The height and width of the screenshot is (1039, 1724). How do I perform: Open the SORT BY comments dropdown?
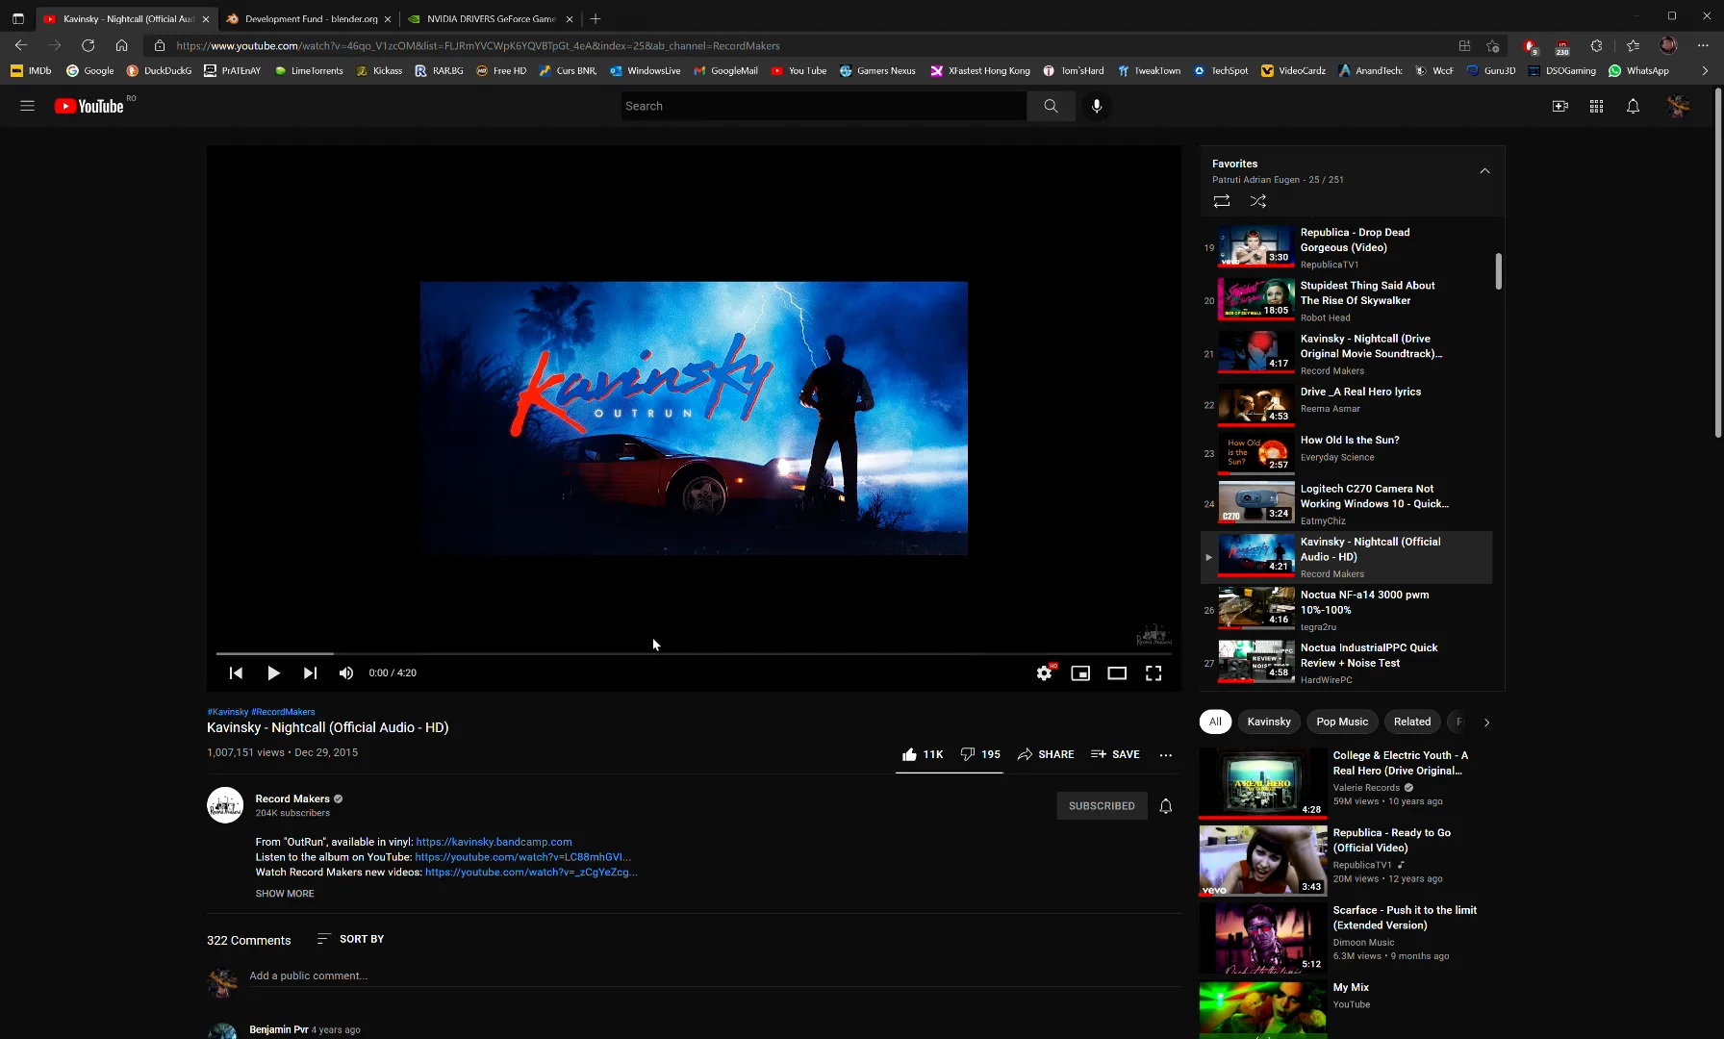tap(350, 939)
